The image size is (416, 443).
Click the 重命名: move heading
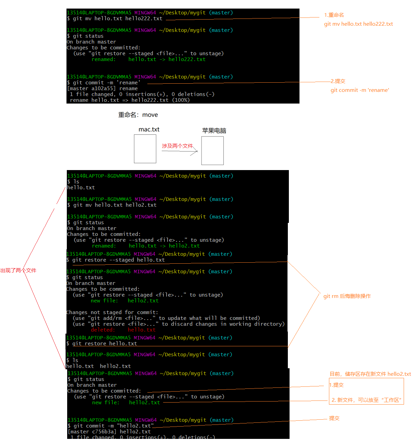[x=138, y=115]
